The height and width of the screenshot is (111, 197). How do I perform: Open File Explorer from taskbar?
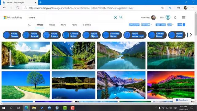[x=34, y=108]
